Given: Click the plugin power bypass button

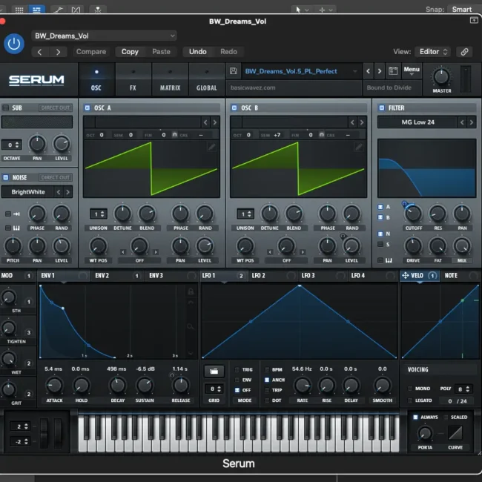Looking at the screenshot, I should pyautogui.click(x=14, y=44).
